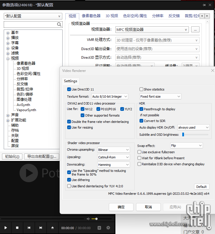Viewport: 215px width, 234px height.
Task: Click the pin icon in preferences title bar
Action: click(x=204, y=5)
